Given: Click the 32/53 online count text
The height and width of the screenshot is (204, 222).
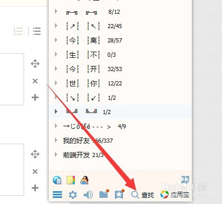Looking at the screenshot, I should (x=115, y=69).
